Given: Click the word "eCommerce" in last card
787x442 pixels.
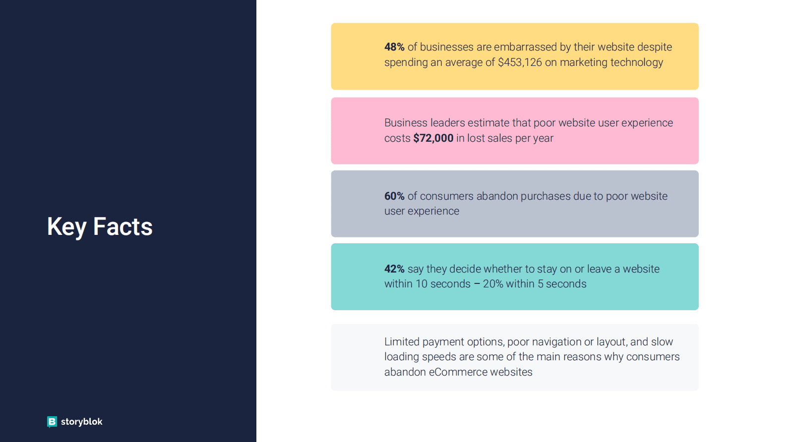Looking at the screenshot, I should [x=458, y=372].
